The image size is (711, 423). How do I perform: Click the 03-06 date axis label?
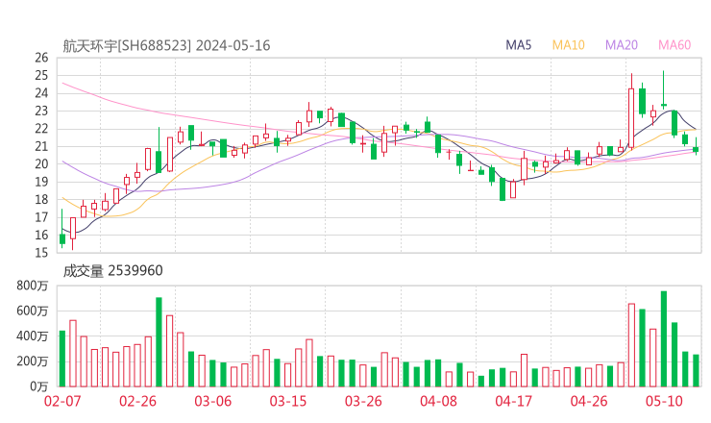pyautogui.click(x=212, y=401)
